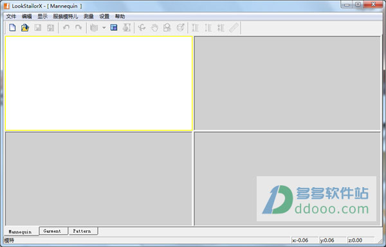Select the Rotate view tool
Image resolution: width=386 pixels, height=247 pixels.
(142, 28)
